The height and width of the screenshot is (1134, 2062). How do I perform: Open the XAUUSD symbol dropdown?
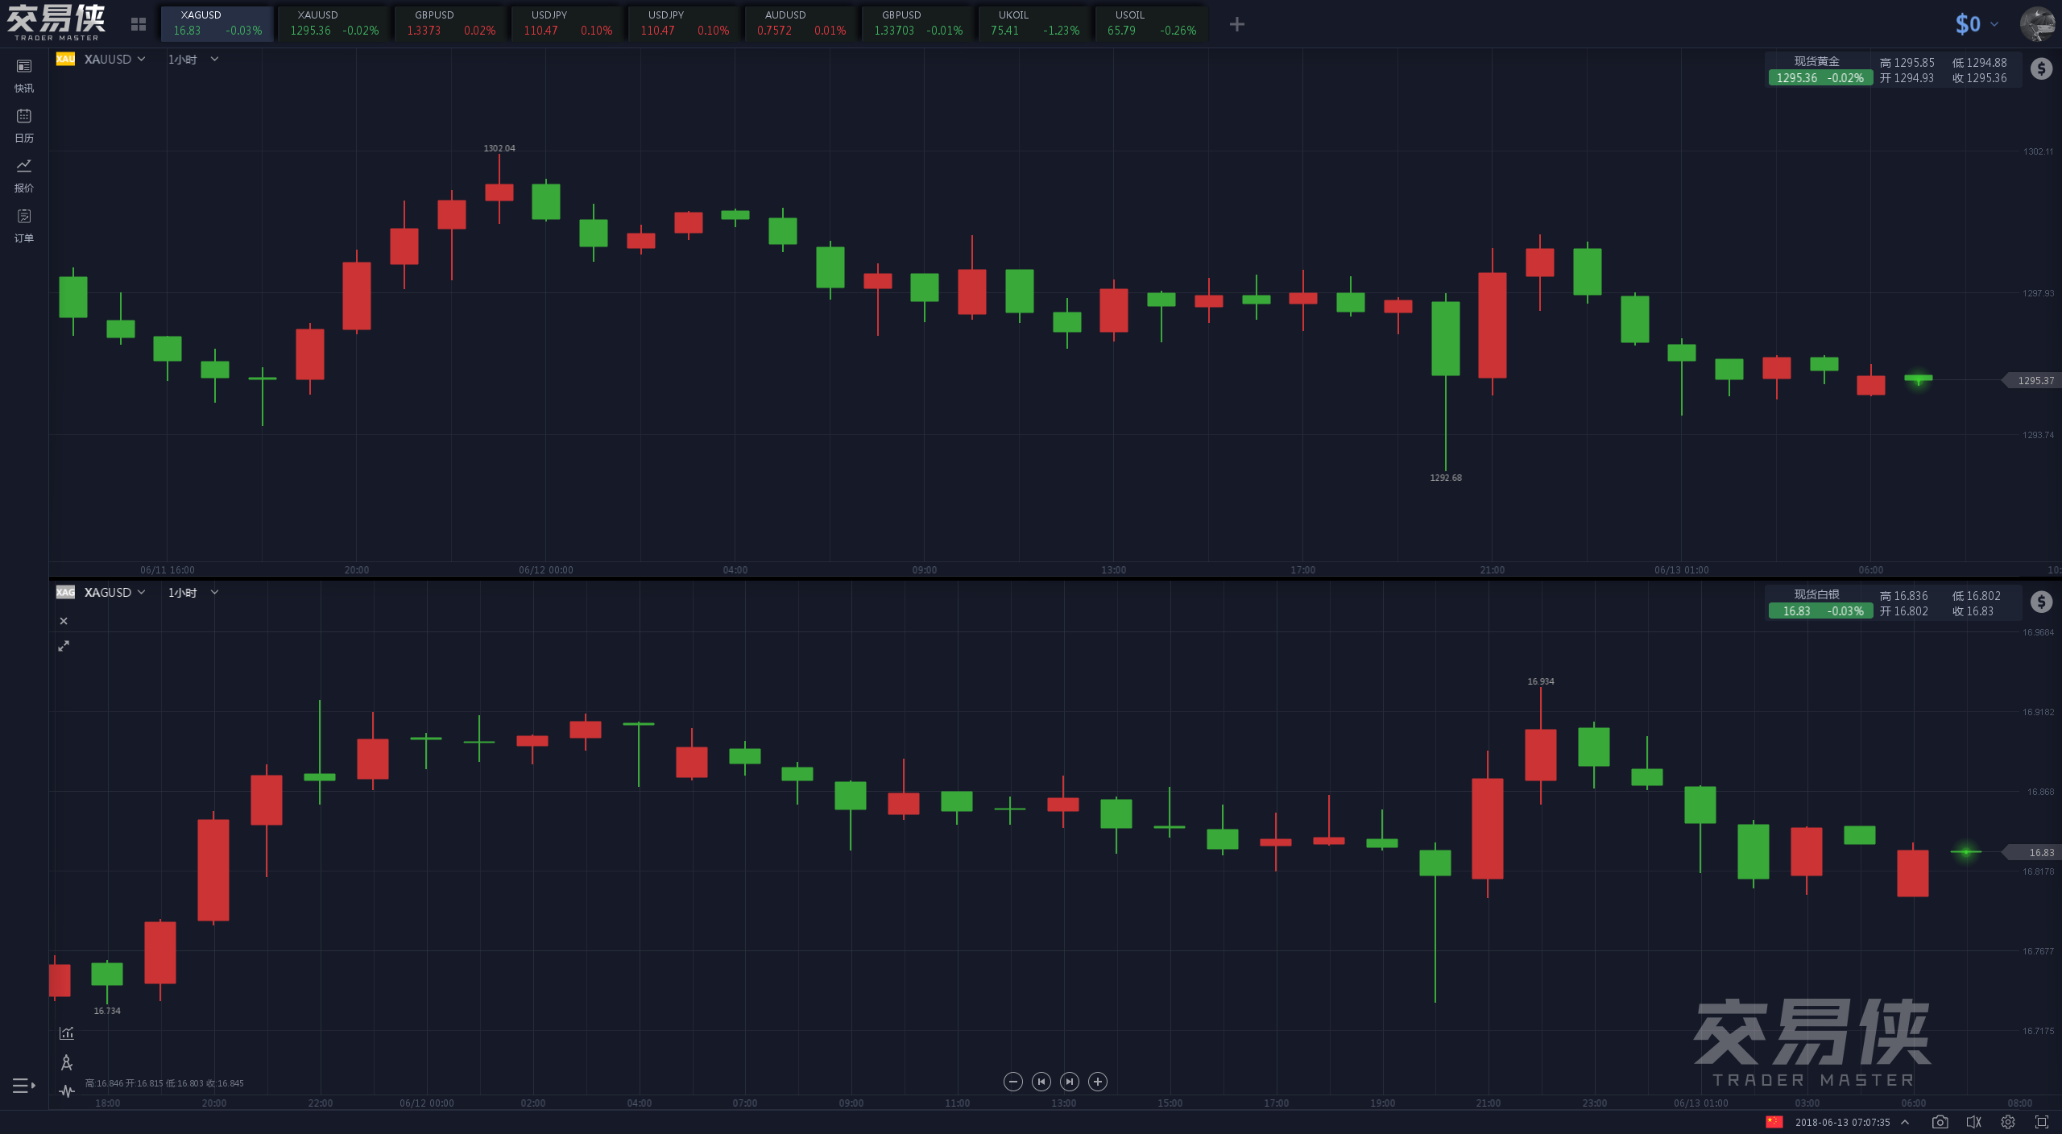click(115, 59)
